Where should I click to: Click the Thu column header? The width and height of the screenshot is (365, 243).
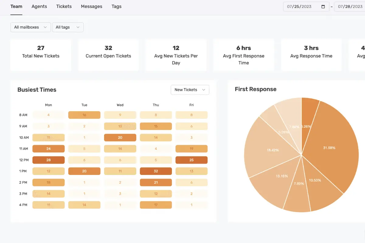(x=156, y=105)
